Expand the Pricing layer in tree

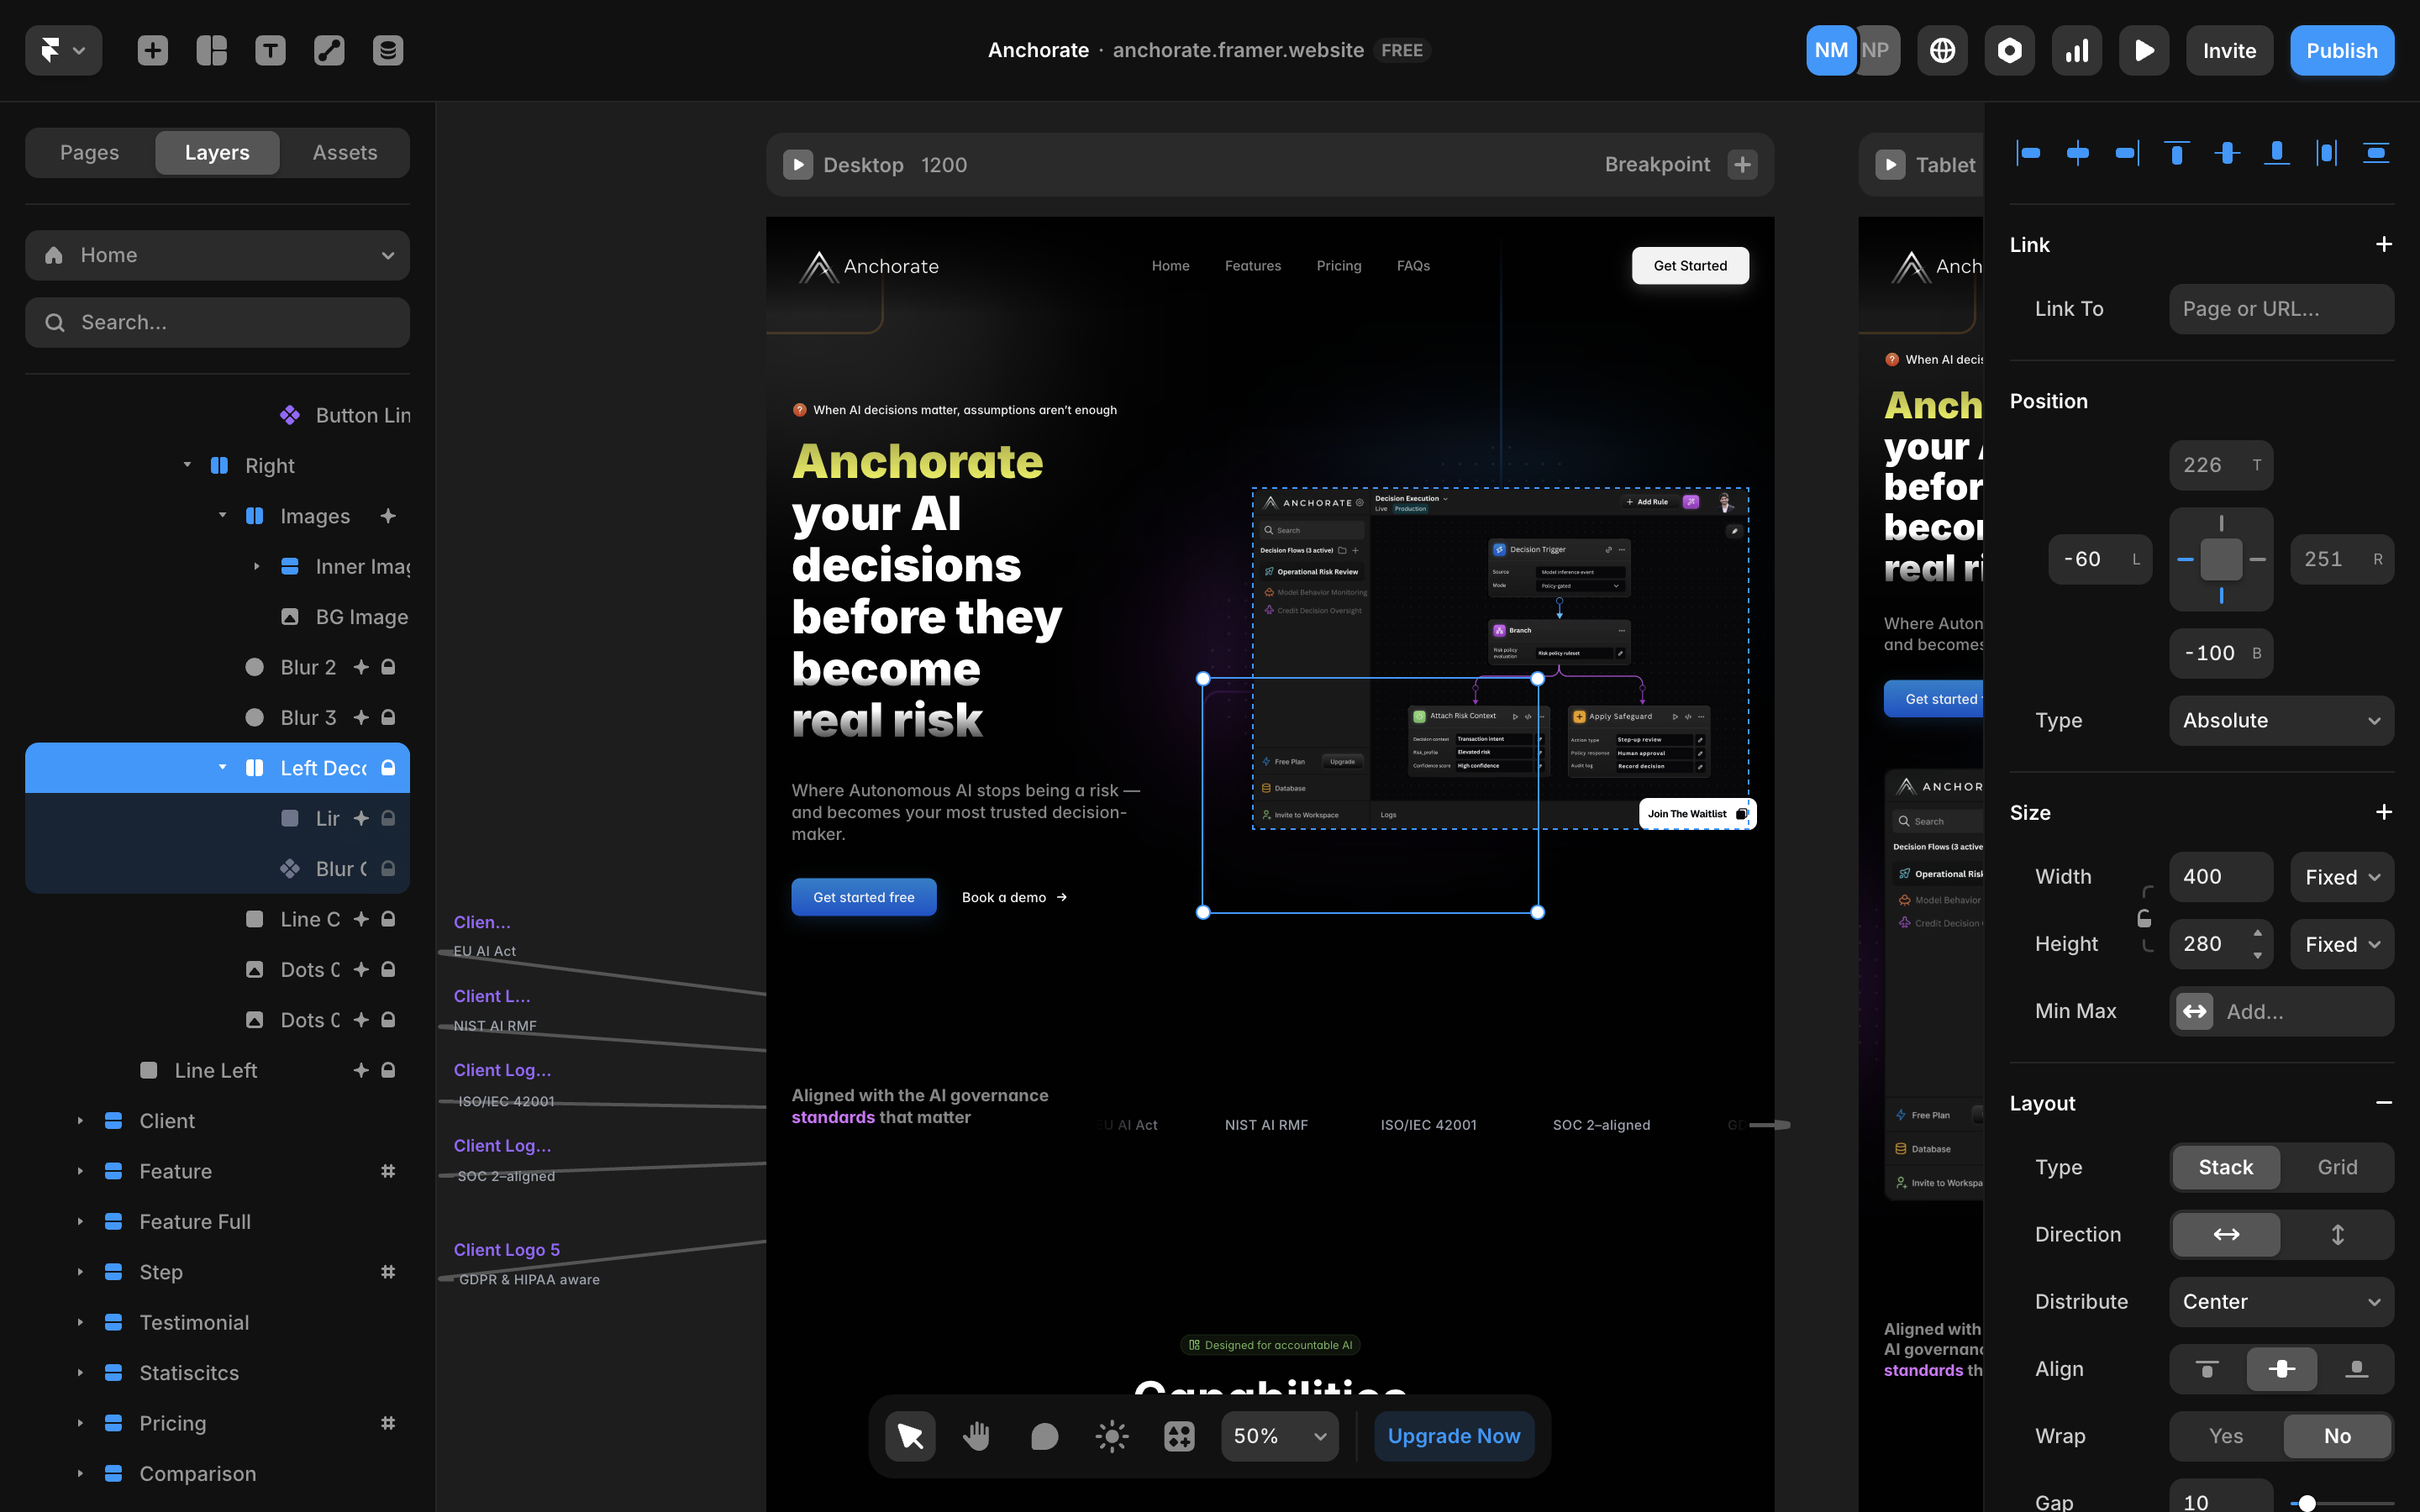click(80, 1423)
